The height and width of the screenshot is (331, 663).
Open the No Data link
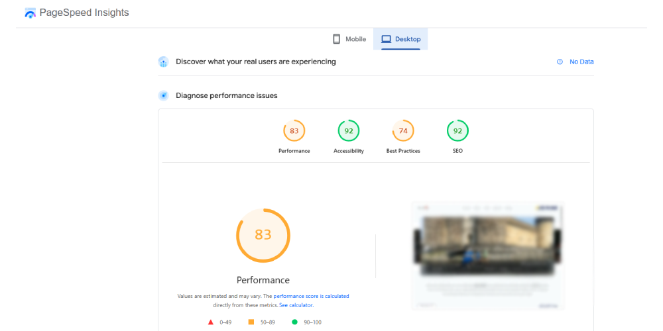581,62
